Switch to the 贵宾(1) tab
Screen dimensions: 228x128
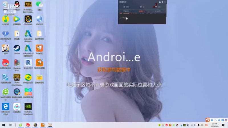tap(142, 11)
